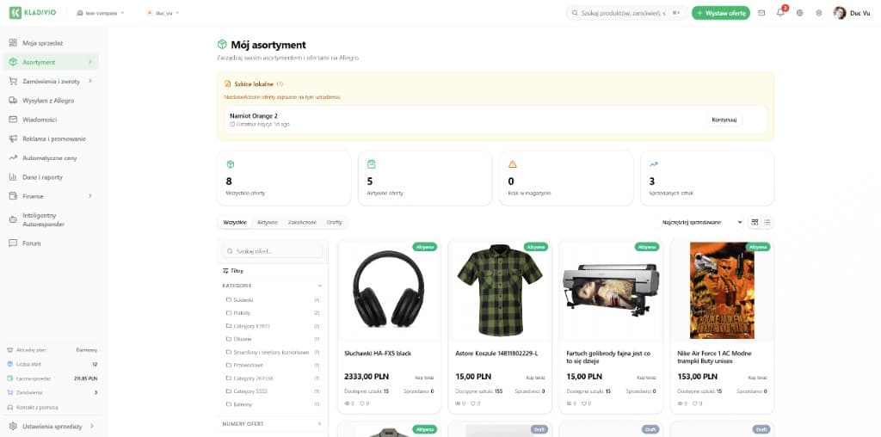Click the Kladivio logo
Viewport: 881px width, 437px height.
tap(36, 13)
